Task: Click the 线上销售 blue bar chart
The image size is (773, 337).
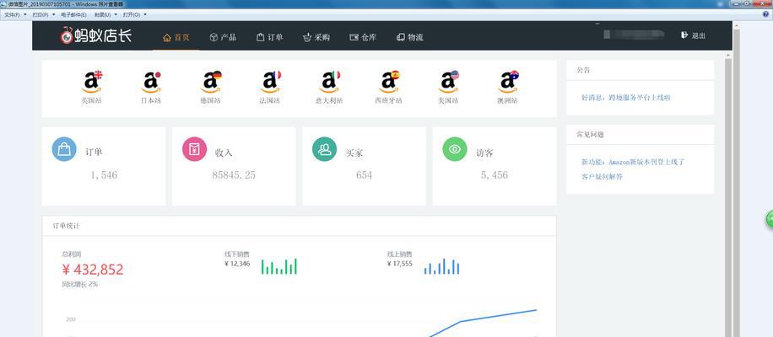Action: tap(441, 266)
